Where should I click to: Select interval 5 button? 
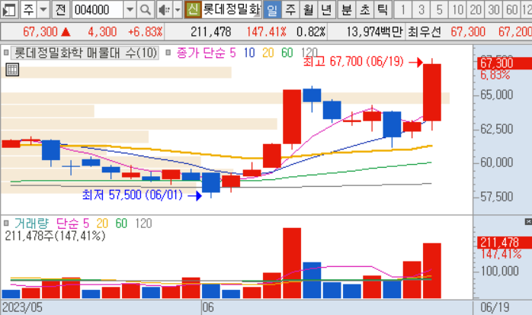click(x=439, y=9)
